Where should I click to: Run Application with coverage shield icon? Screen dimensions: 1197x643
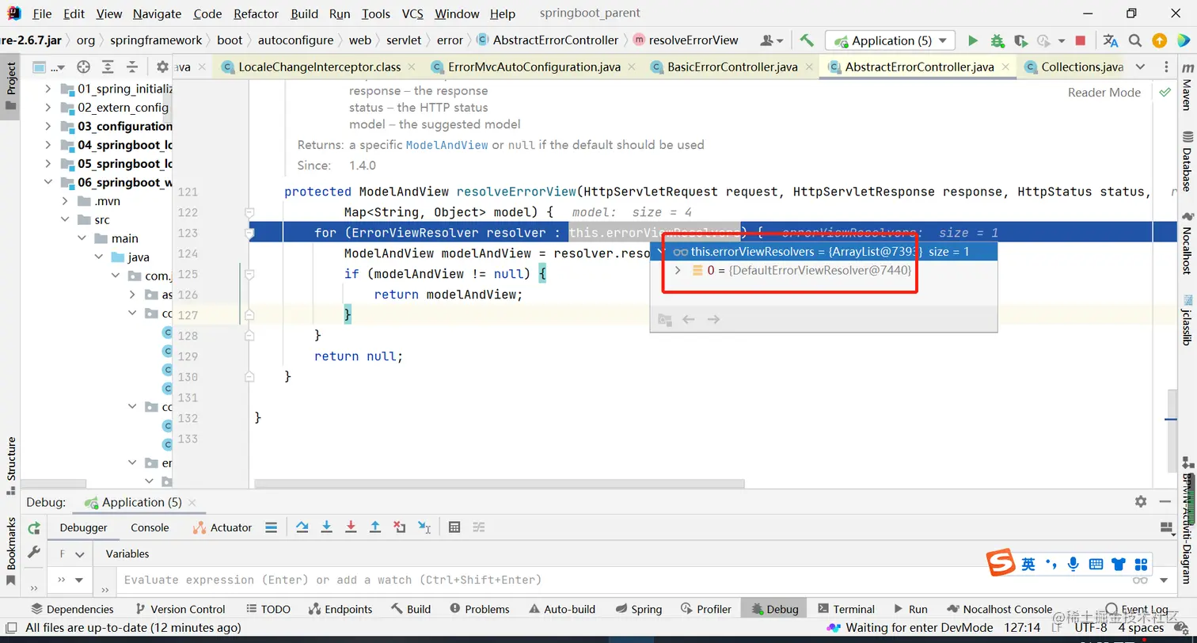coord(1020,40)
